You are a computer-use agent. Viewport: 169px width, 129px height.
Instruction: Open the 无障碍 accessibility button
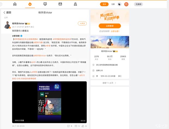coord(138,4)
